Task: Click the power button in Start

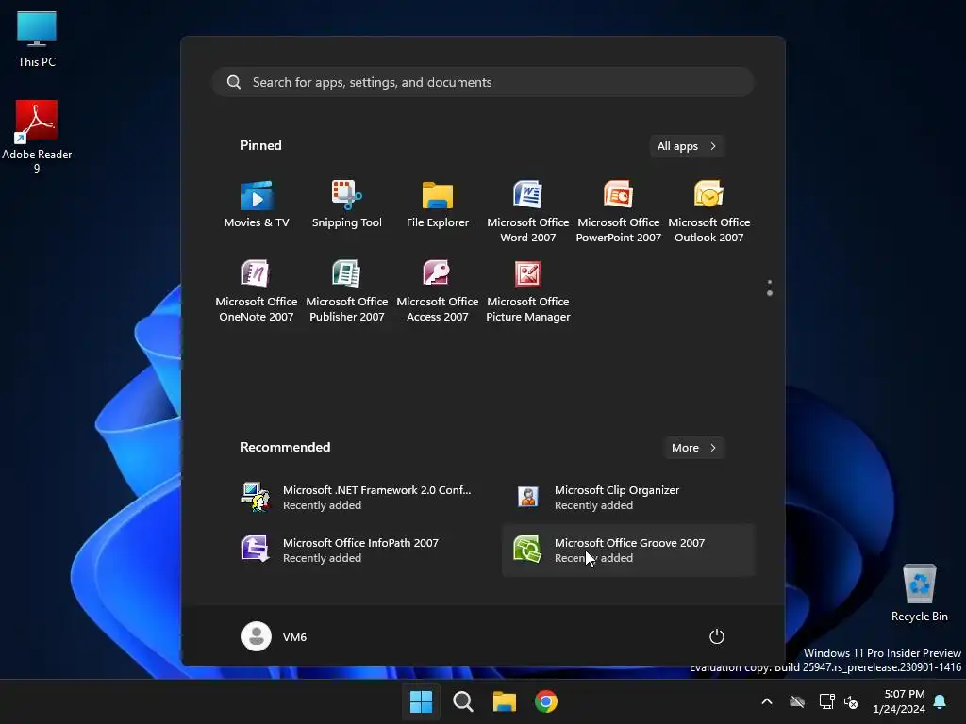Action: 717,636
